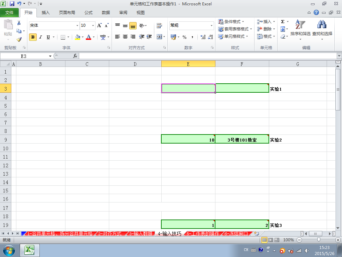
Task: Toggle Bold formatting
Action: [33, 37]
